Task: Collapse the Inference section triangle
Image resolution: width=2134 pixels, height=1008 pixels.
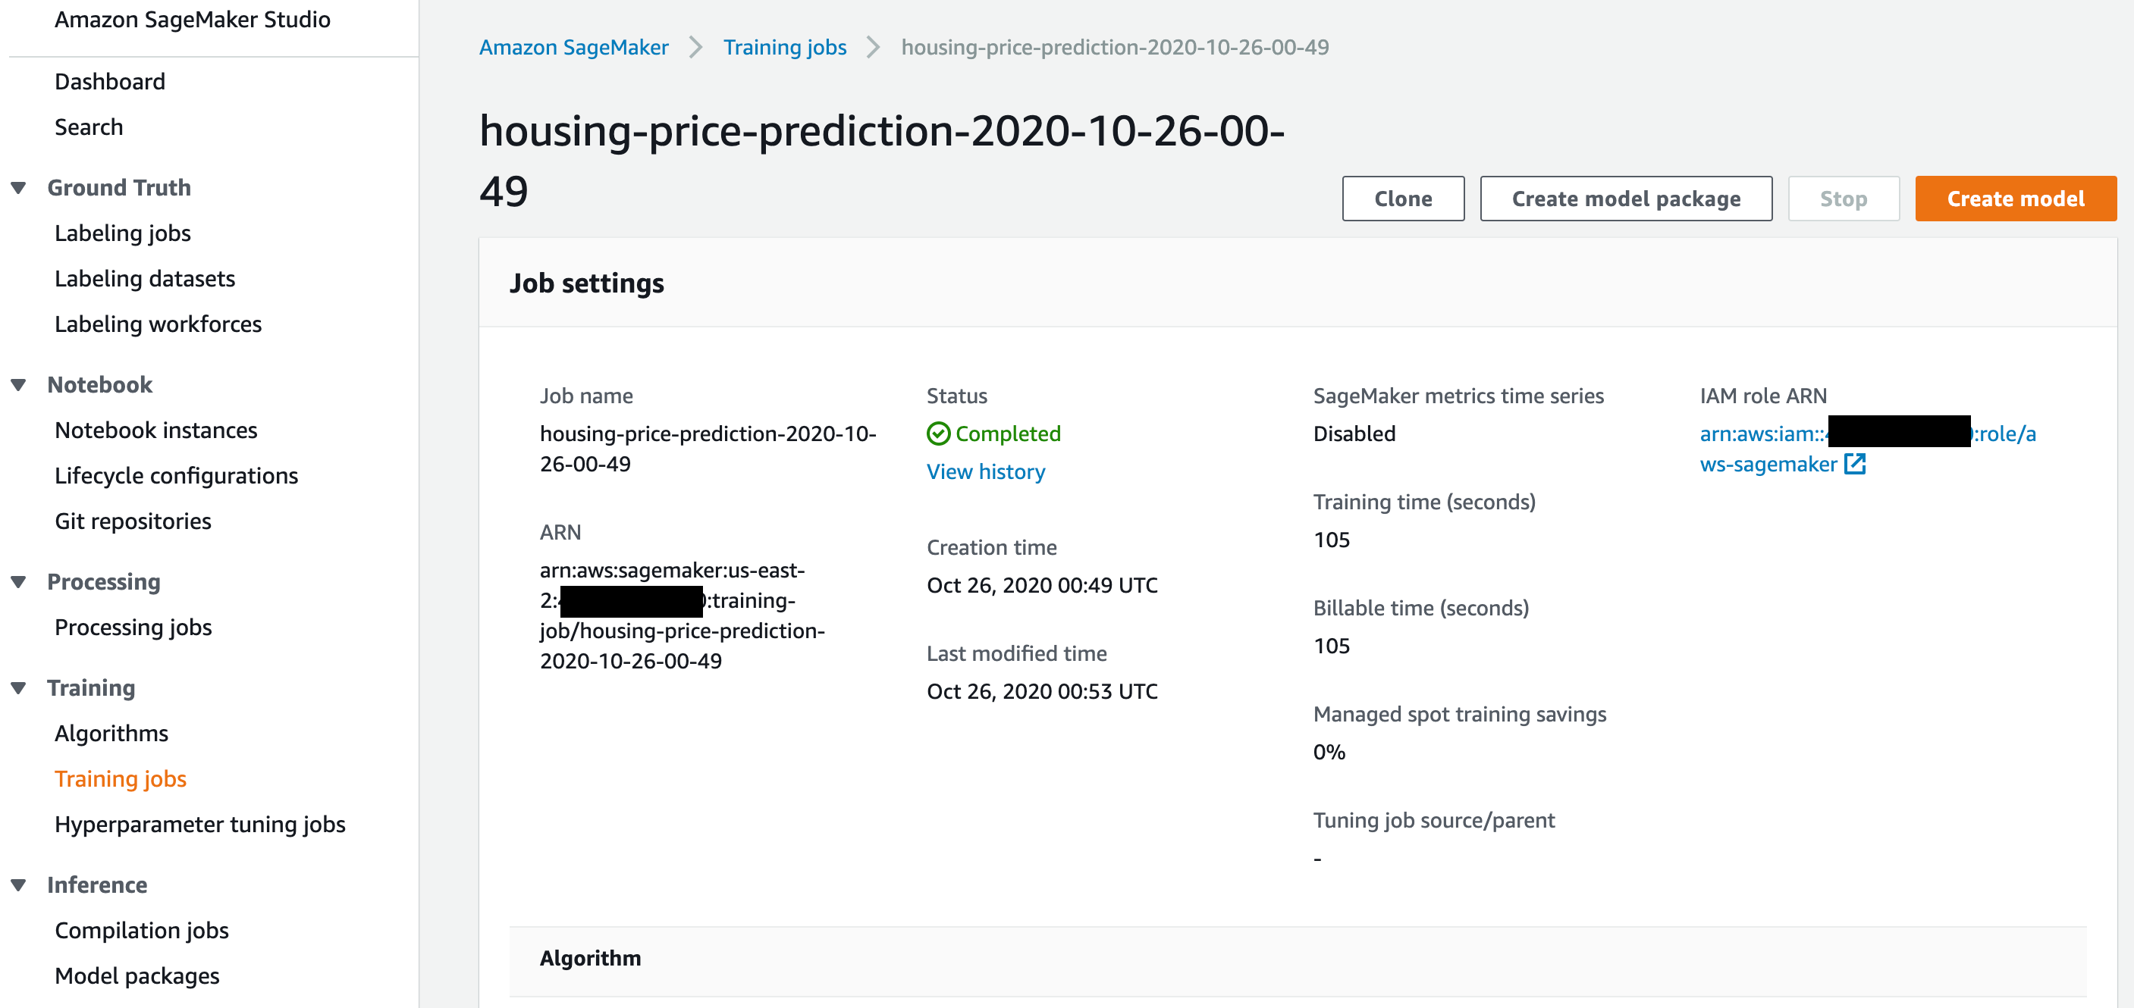Action: [x=18, y=884]
